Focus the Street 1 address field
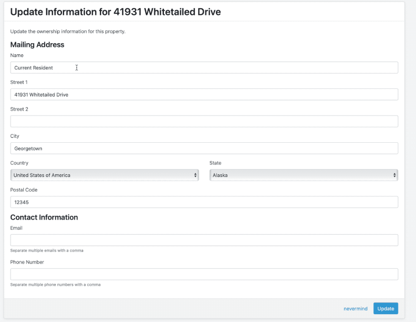This screenshot has width=416, height=322. (204, 95)
